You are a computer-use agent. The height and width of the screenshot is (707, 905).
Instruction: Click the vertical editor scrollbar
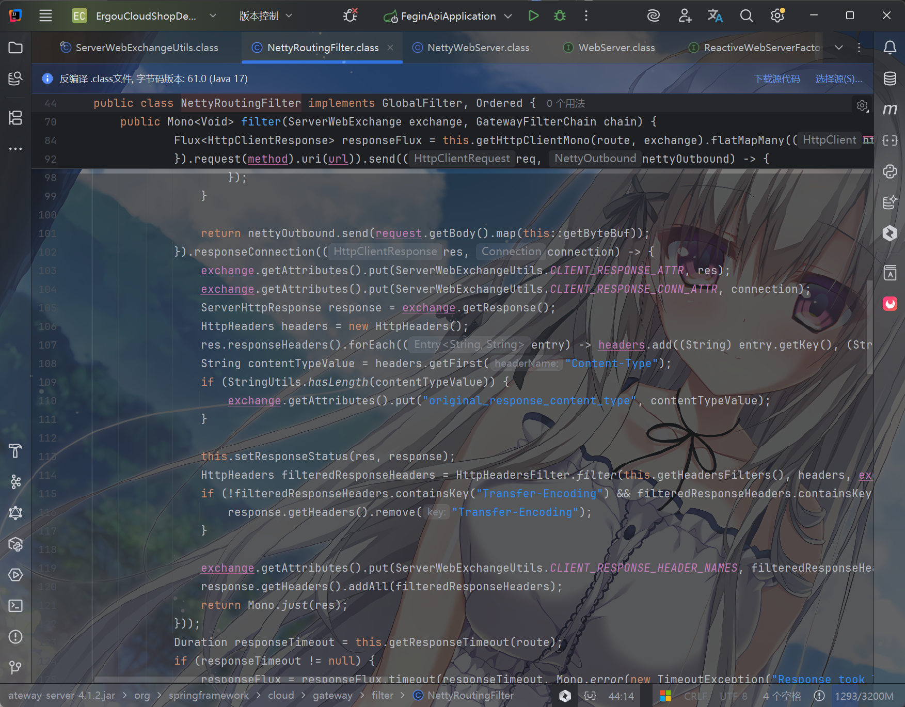[869, 327]
